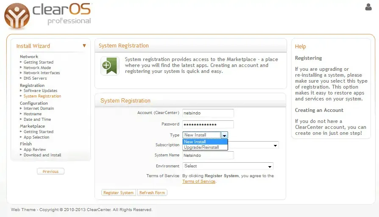Focus the Password field
The height and width of the screenshot is (217, 379).
tap(208, 124)
